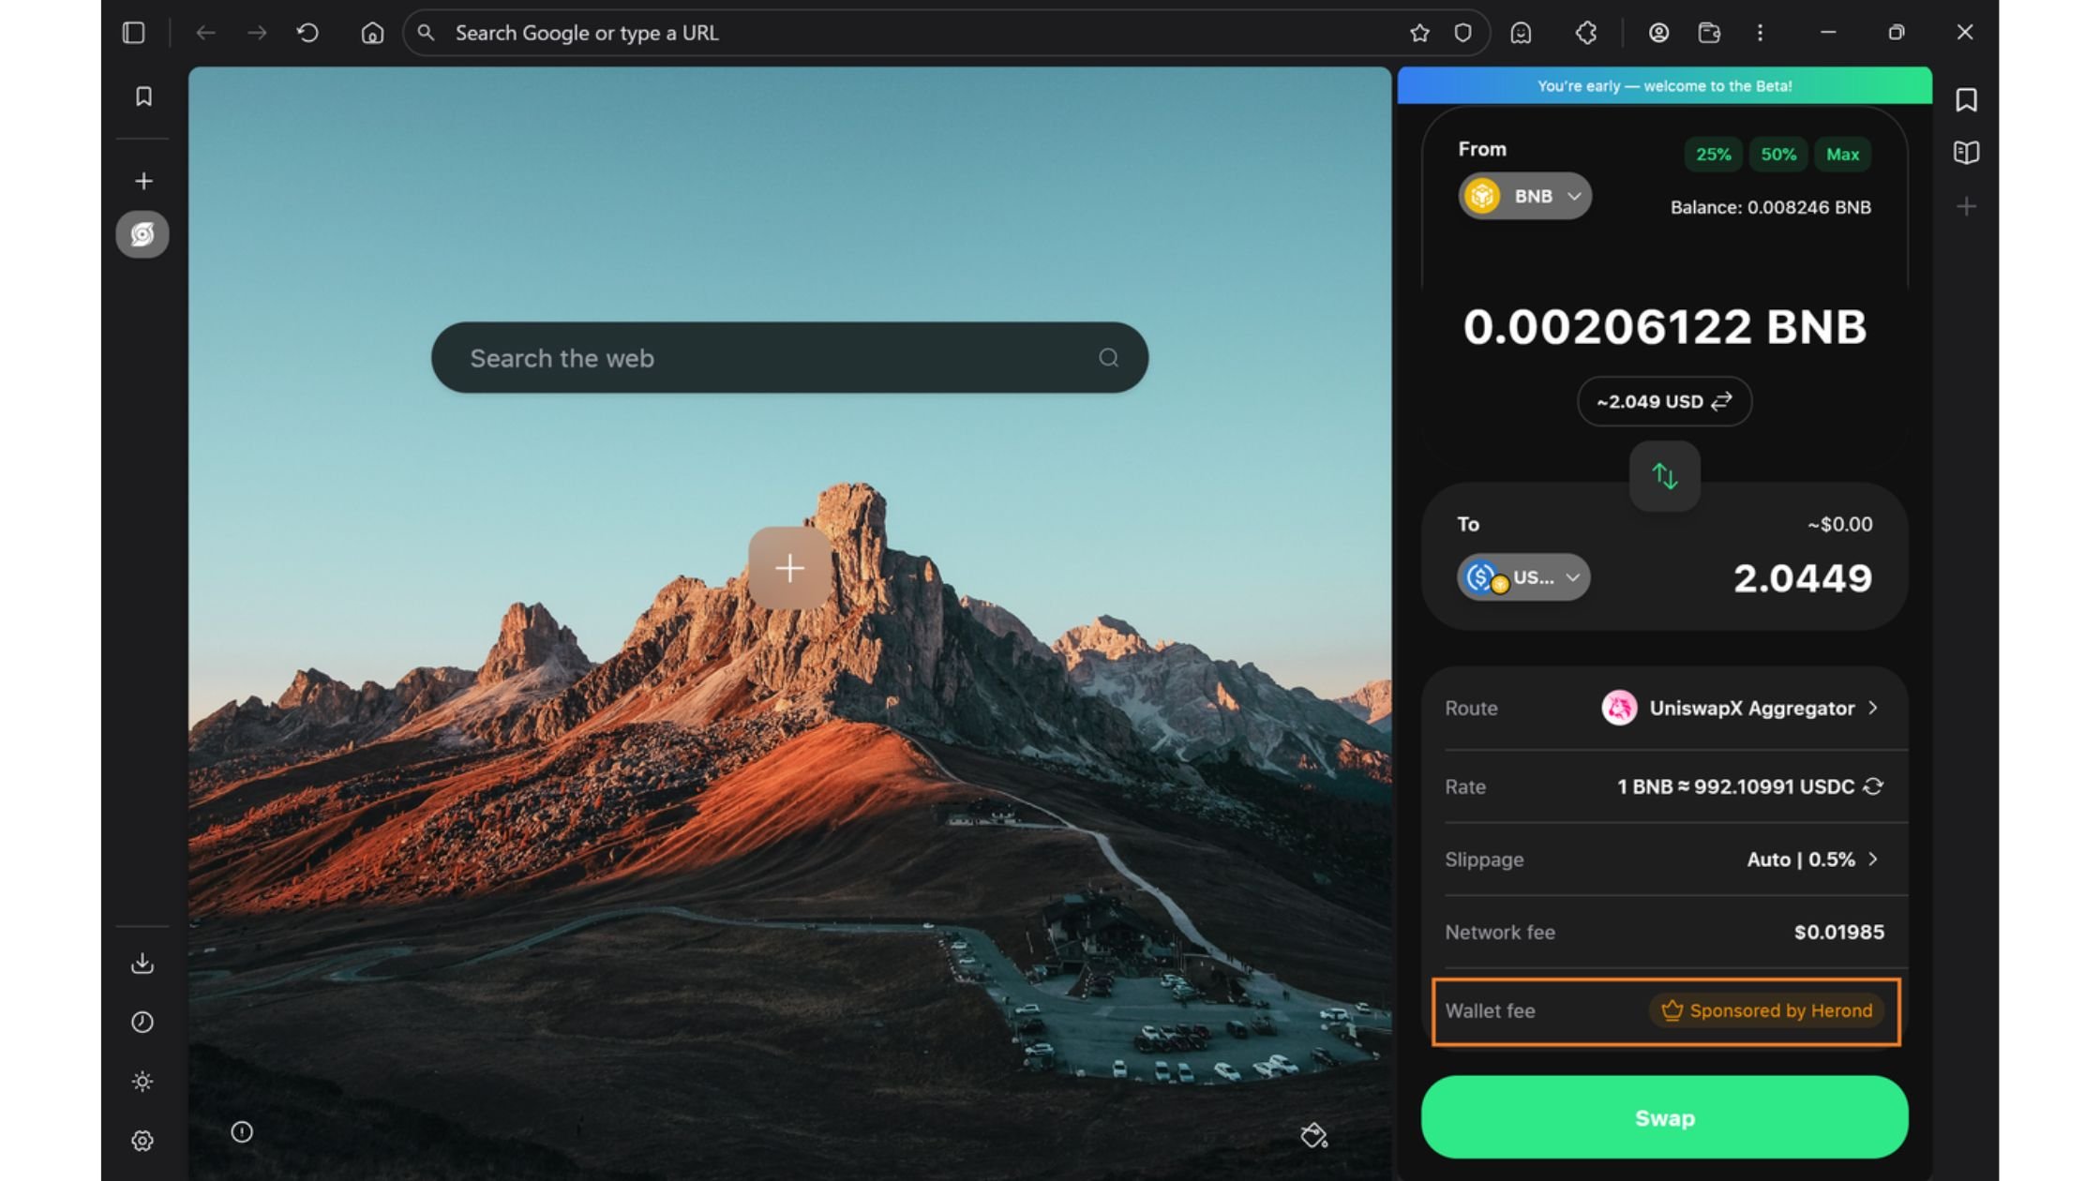Toggle the left sidebar panel
The image size is (2100, 1181).
click(x=134, y=33)
